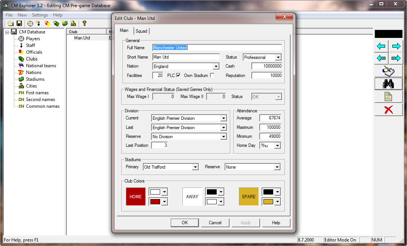Click the Reputation input field

point(267,75)
